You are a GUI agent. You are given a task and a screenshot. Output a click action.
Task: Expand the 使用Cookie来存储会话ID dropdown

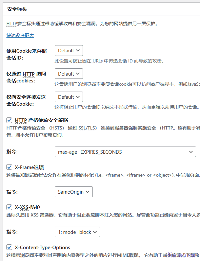pyautogui.click(x=69, y=51)
